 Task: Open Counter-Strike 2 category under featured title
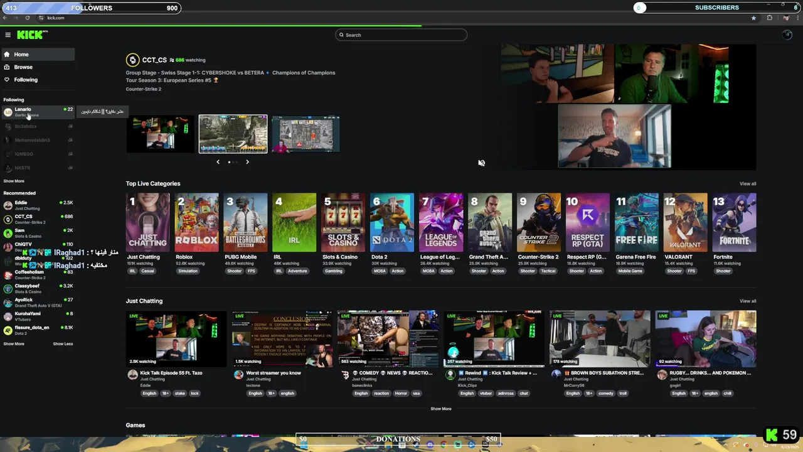[x=143, y=89]
